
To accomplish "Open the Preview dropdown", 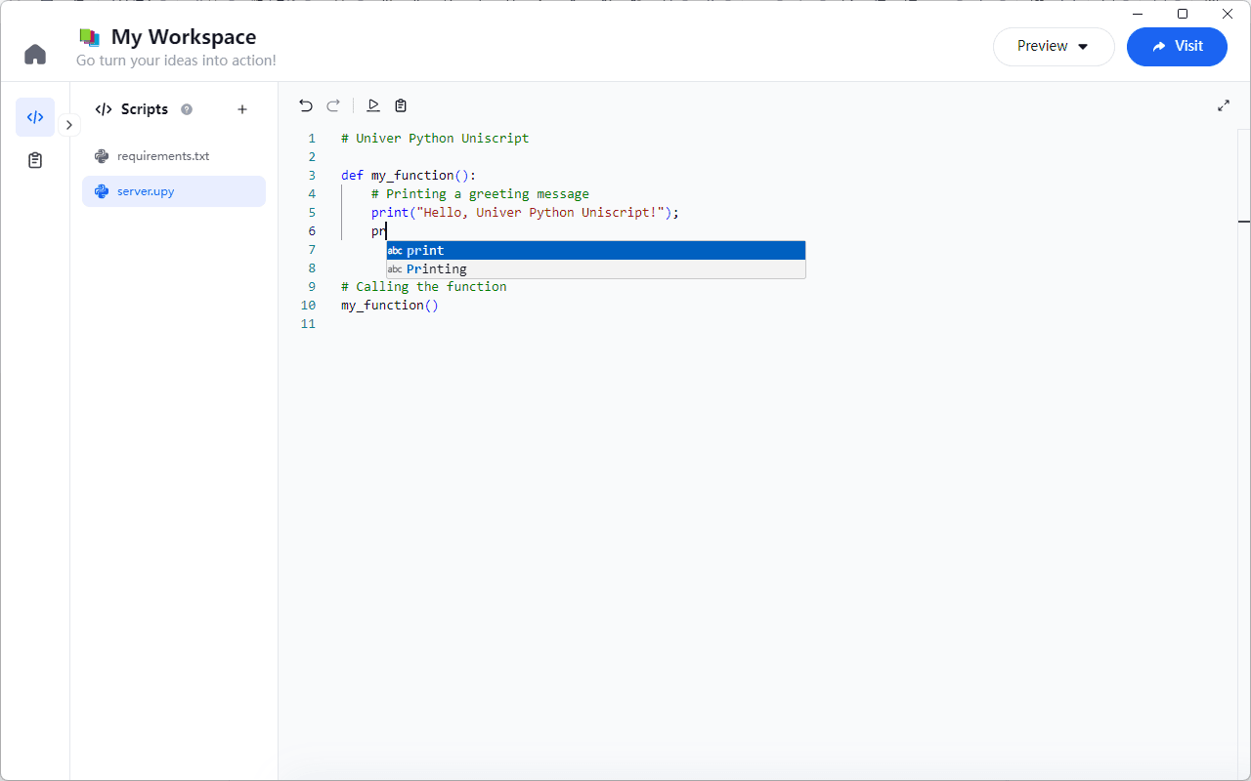I will [1054, 46].
